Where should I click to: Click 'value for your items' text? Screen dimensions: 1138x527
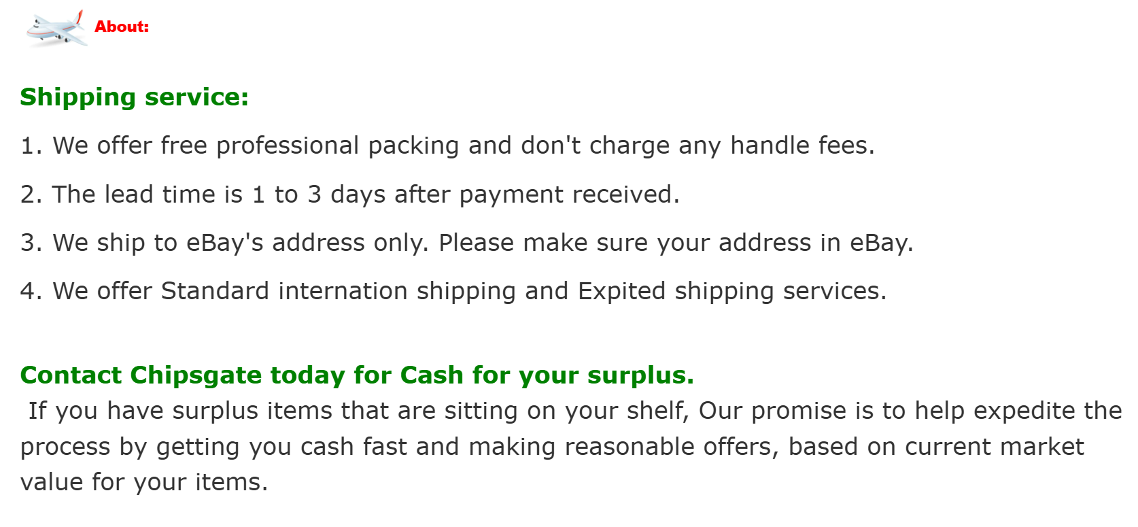pos(143,482)
